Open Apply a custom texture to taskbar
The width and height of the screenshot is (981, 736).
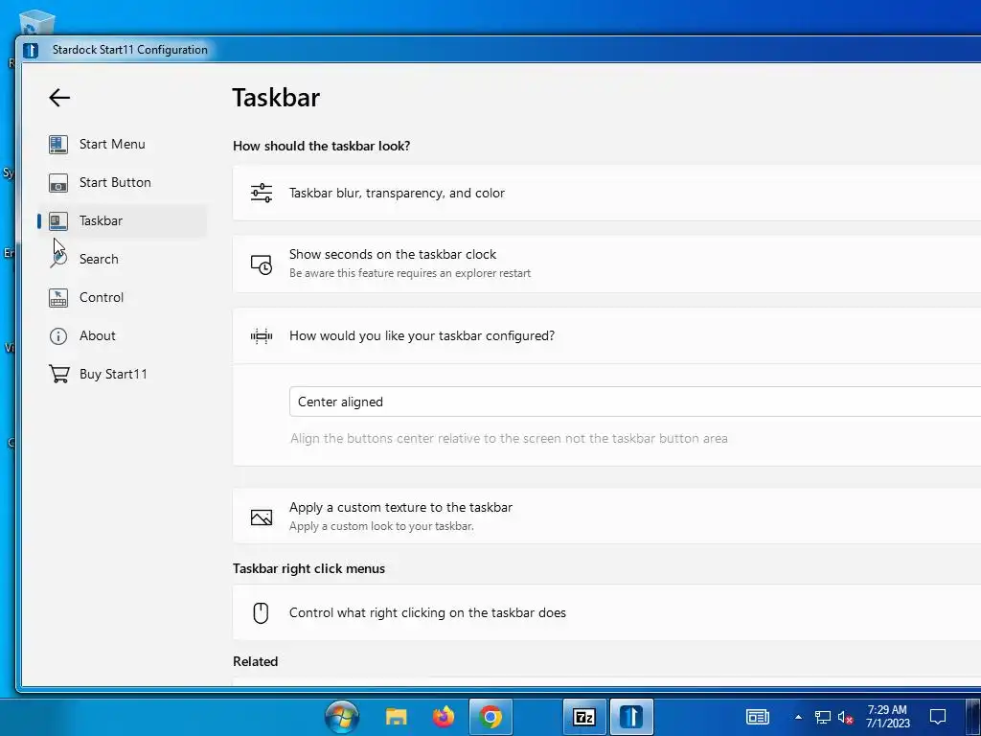pos(606,517)
